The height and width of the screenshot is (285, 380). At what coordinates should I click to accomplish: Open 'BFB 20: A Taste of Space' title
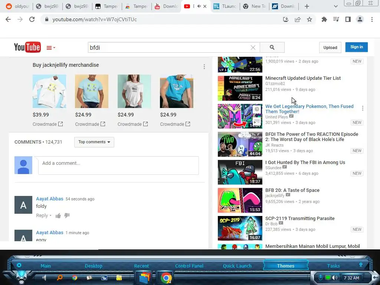pos(292,190)
